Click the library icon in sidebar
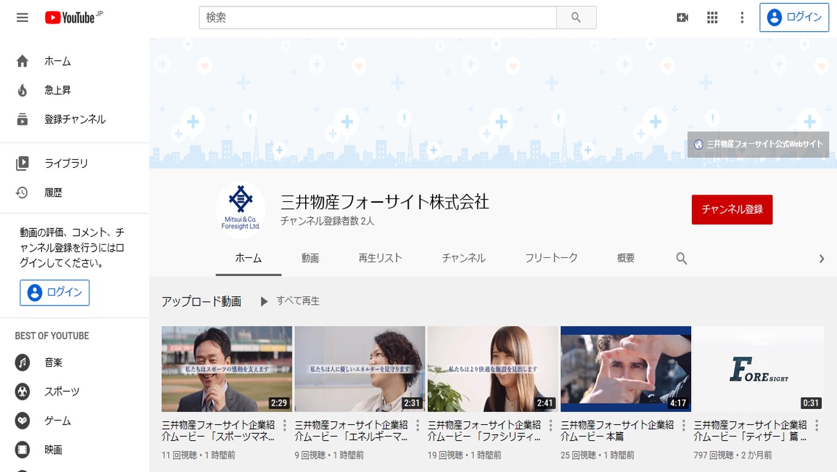 (x=23, y=163)
